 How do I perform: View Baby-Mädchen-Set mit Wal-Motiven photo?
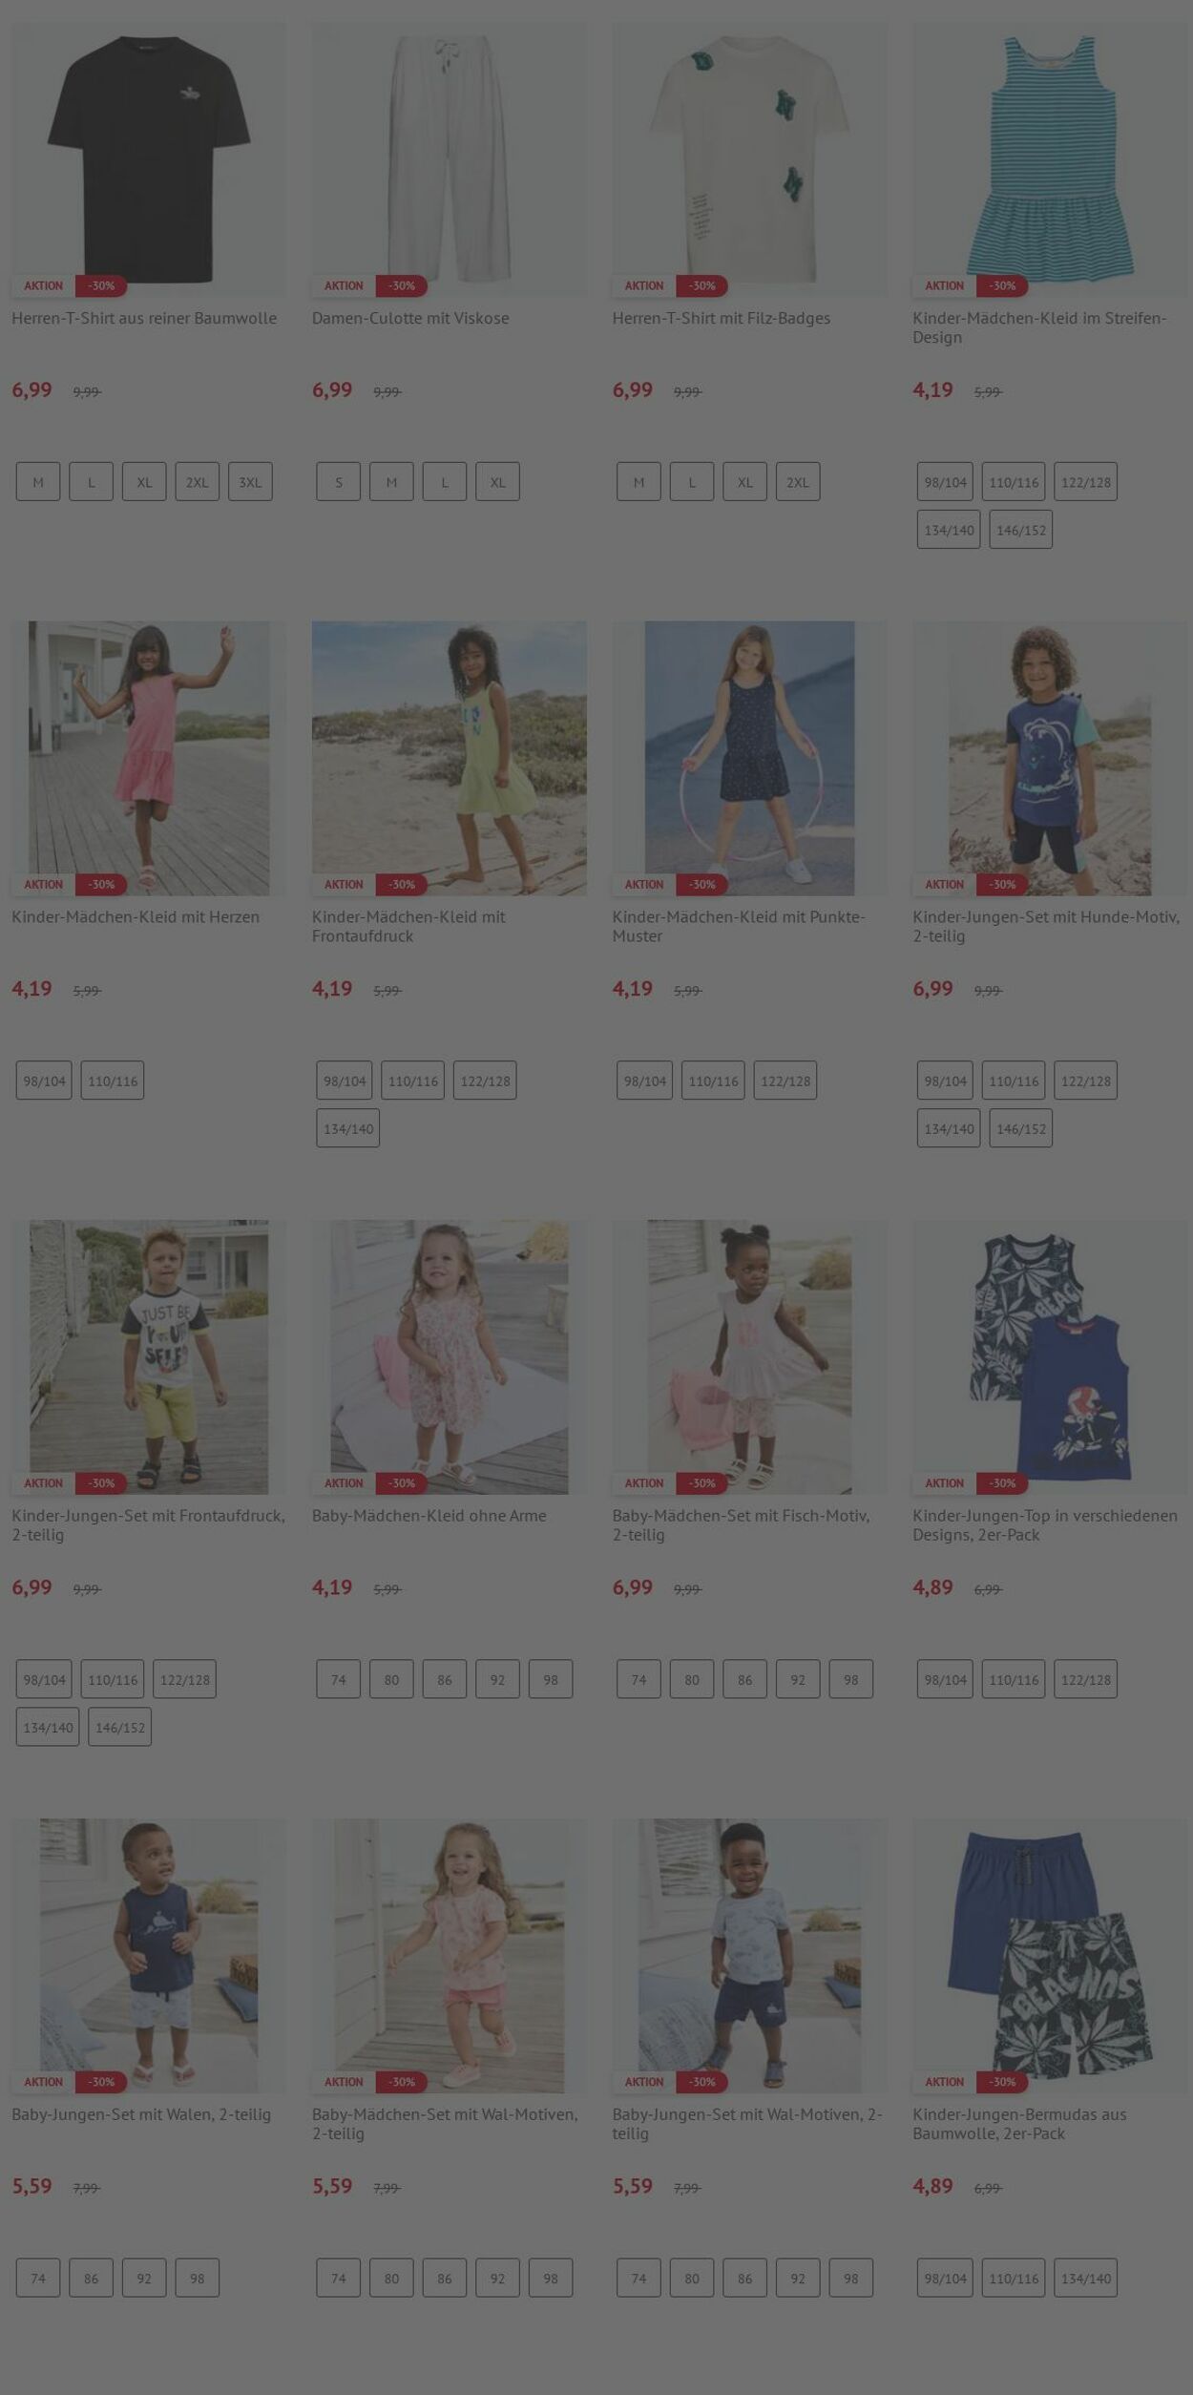(x=449, y=1955)
